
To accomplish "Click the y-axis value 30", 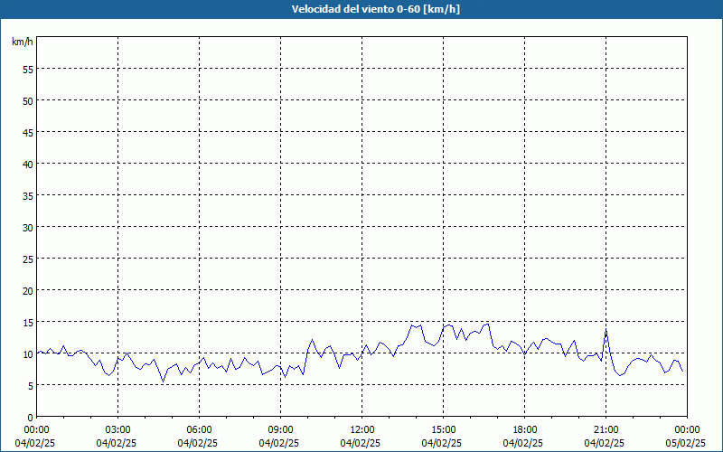I will tap(28, 228).
